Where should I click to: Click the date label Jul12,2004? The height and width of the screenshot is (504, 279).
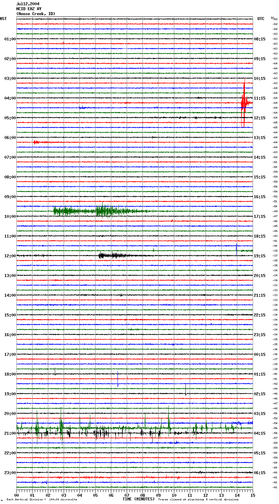(x=28, y=4)
